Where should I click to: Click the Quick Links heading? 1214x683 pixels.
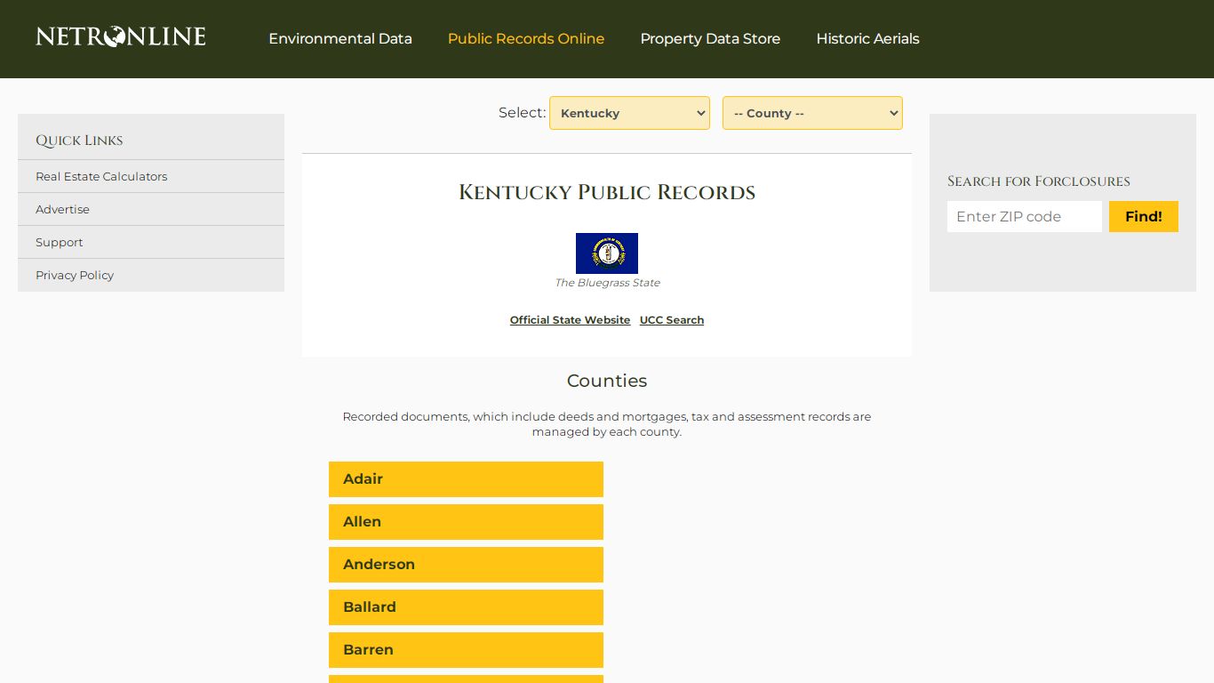pos(79,141)
